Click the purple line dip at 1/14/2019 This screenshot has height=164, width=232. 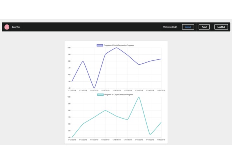(94, 88)
